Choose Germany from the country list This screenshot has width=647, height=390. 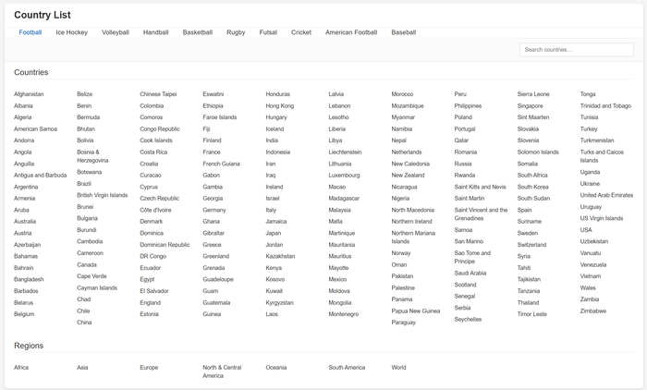point(214,210)
